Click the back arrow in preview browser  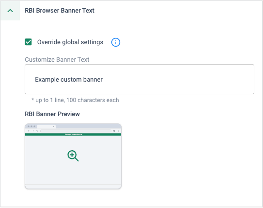click(x=29, y=131)
